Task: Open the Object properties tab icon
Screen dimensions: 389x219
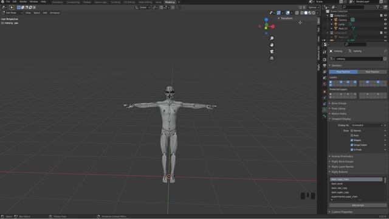Action: pyautogui.click(x=325, y=92)
